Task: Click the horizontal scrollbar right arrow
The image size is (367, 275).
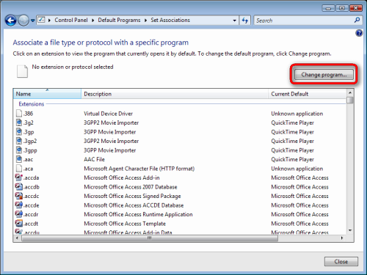Action: (342, 238)
